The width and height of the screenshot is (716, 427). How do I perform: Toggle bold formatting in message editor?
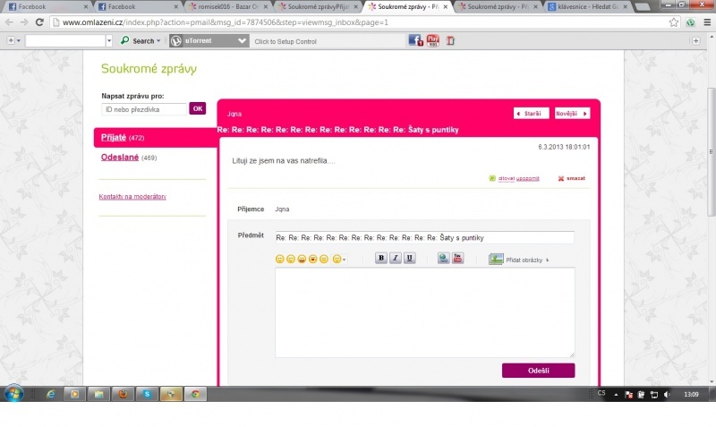[x=380, y=258]
